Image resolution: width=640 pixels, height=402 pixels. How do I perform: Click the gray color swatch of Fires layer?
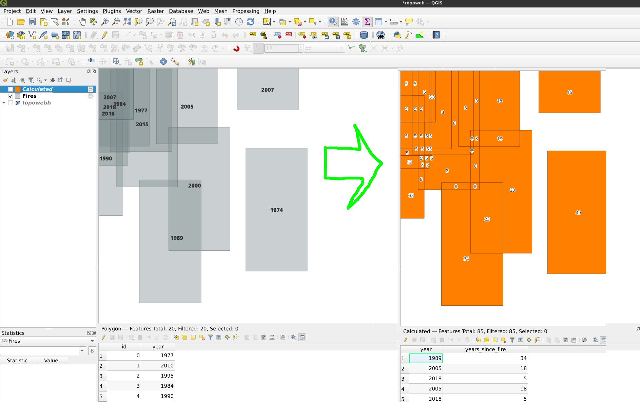(x=18, y=96)
